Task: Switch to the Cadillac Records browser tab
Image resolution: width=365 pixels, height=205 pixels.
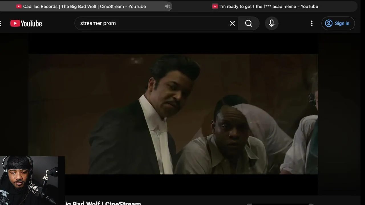Action: [x=86, y=6]
